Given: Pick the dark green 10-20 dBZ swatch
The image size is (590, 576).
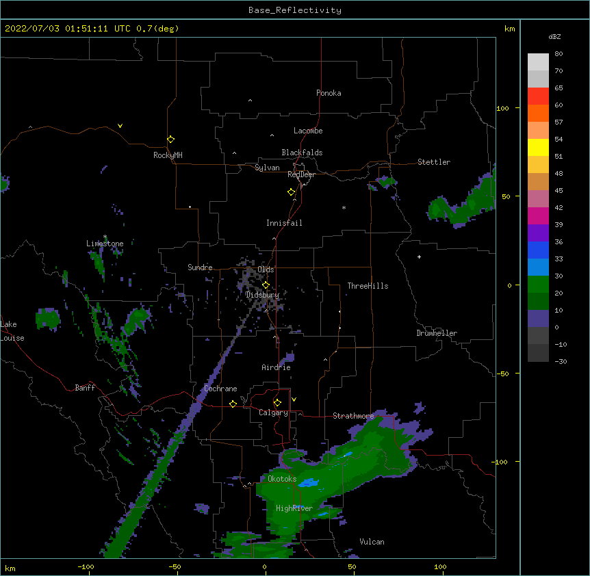Looking at the screenshot, I should point(538,302).
